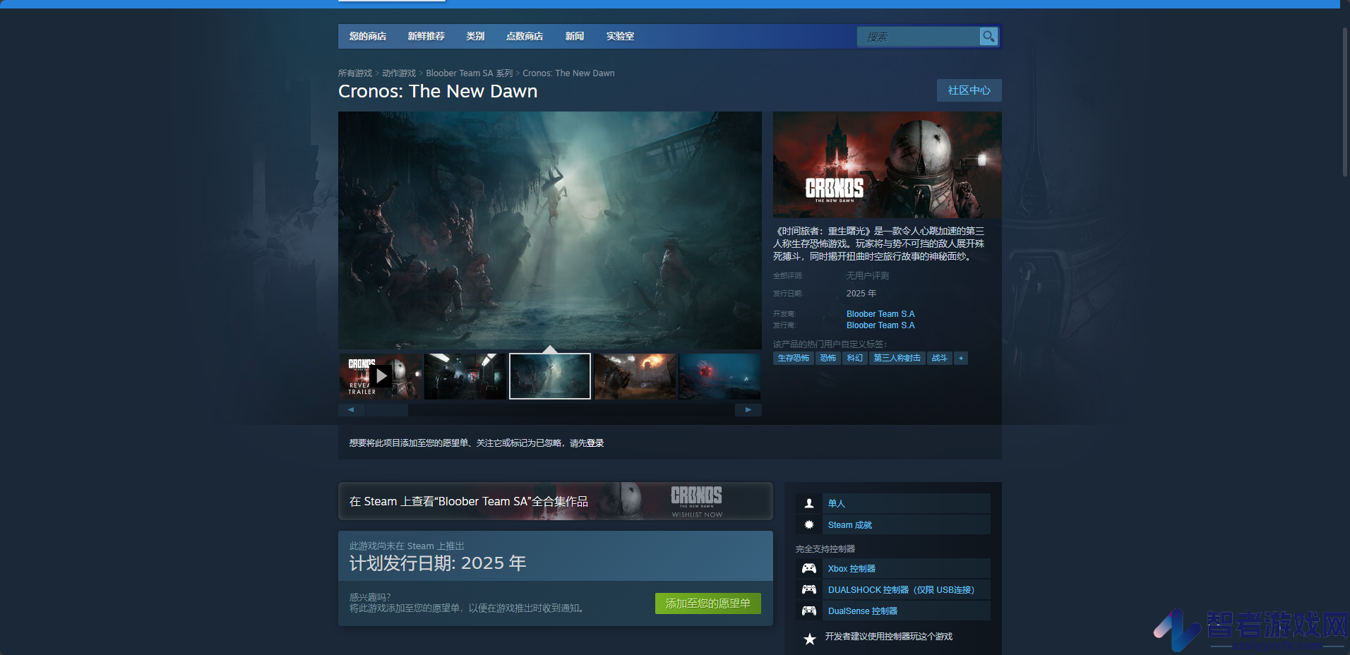Open the 您的商店 menu

368,36
